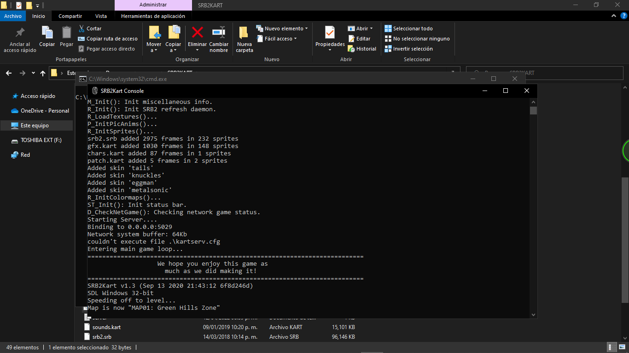The width and height of the screenshot is (629, 353).
Task: Click the Copiar icon in Portapapeles group
Action: click(47, 33)
